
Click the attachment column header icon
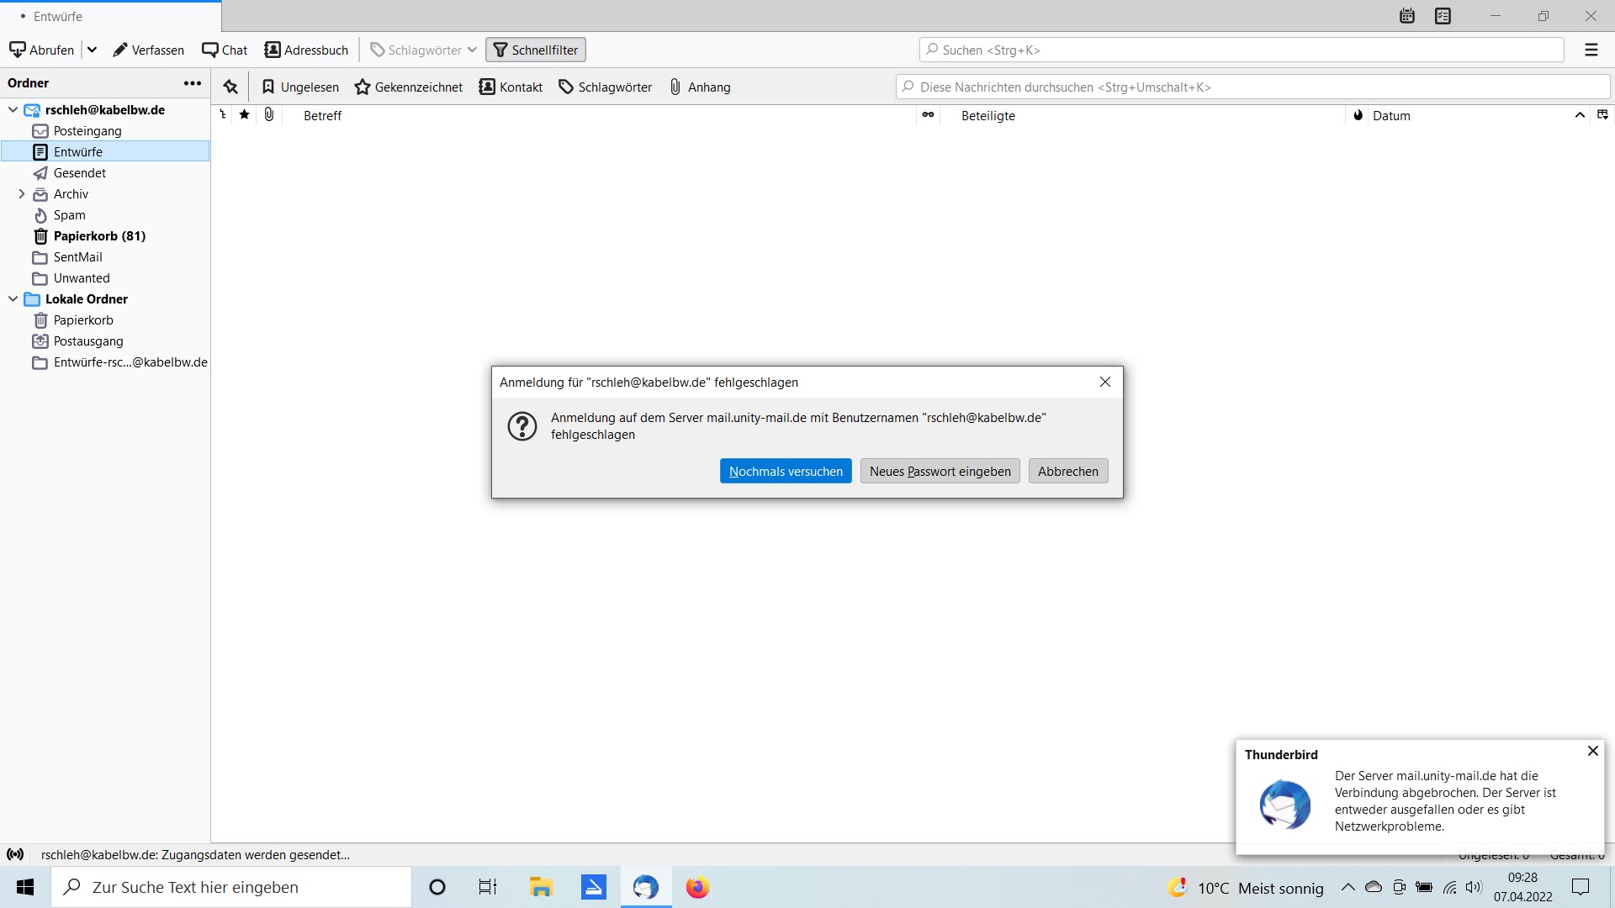269,115
